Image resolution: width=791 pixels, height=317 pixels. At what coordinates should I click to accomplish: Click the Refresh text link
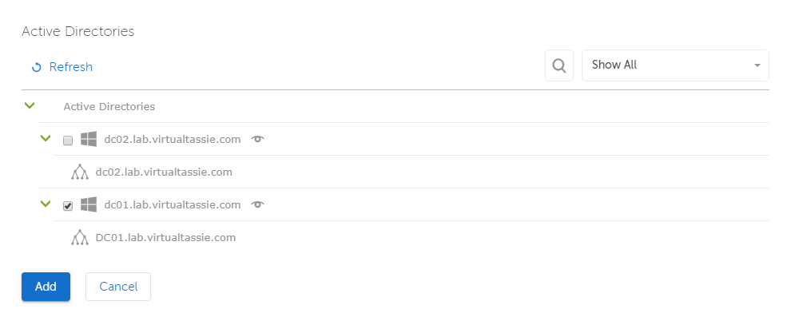[70, 67]
